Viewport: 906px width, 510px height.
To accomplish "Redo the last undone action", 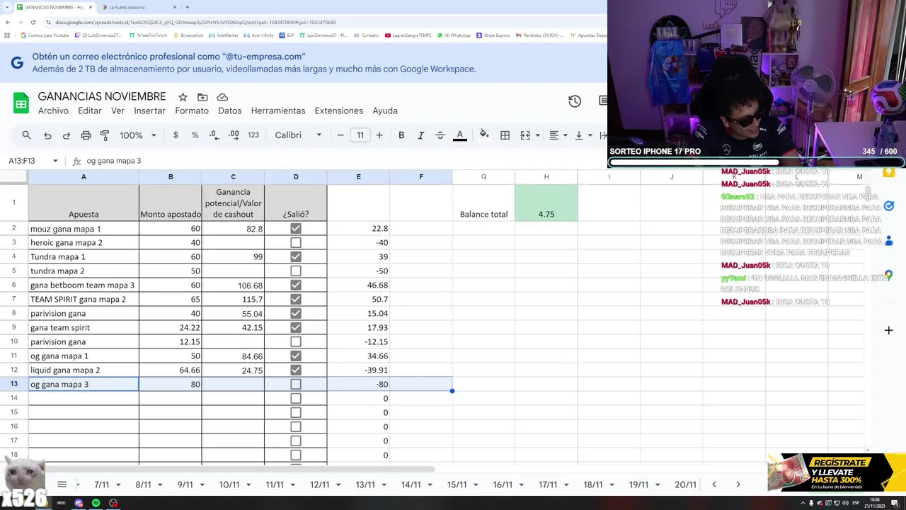I will tap(67, 135).
